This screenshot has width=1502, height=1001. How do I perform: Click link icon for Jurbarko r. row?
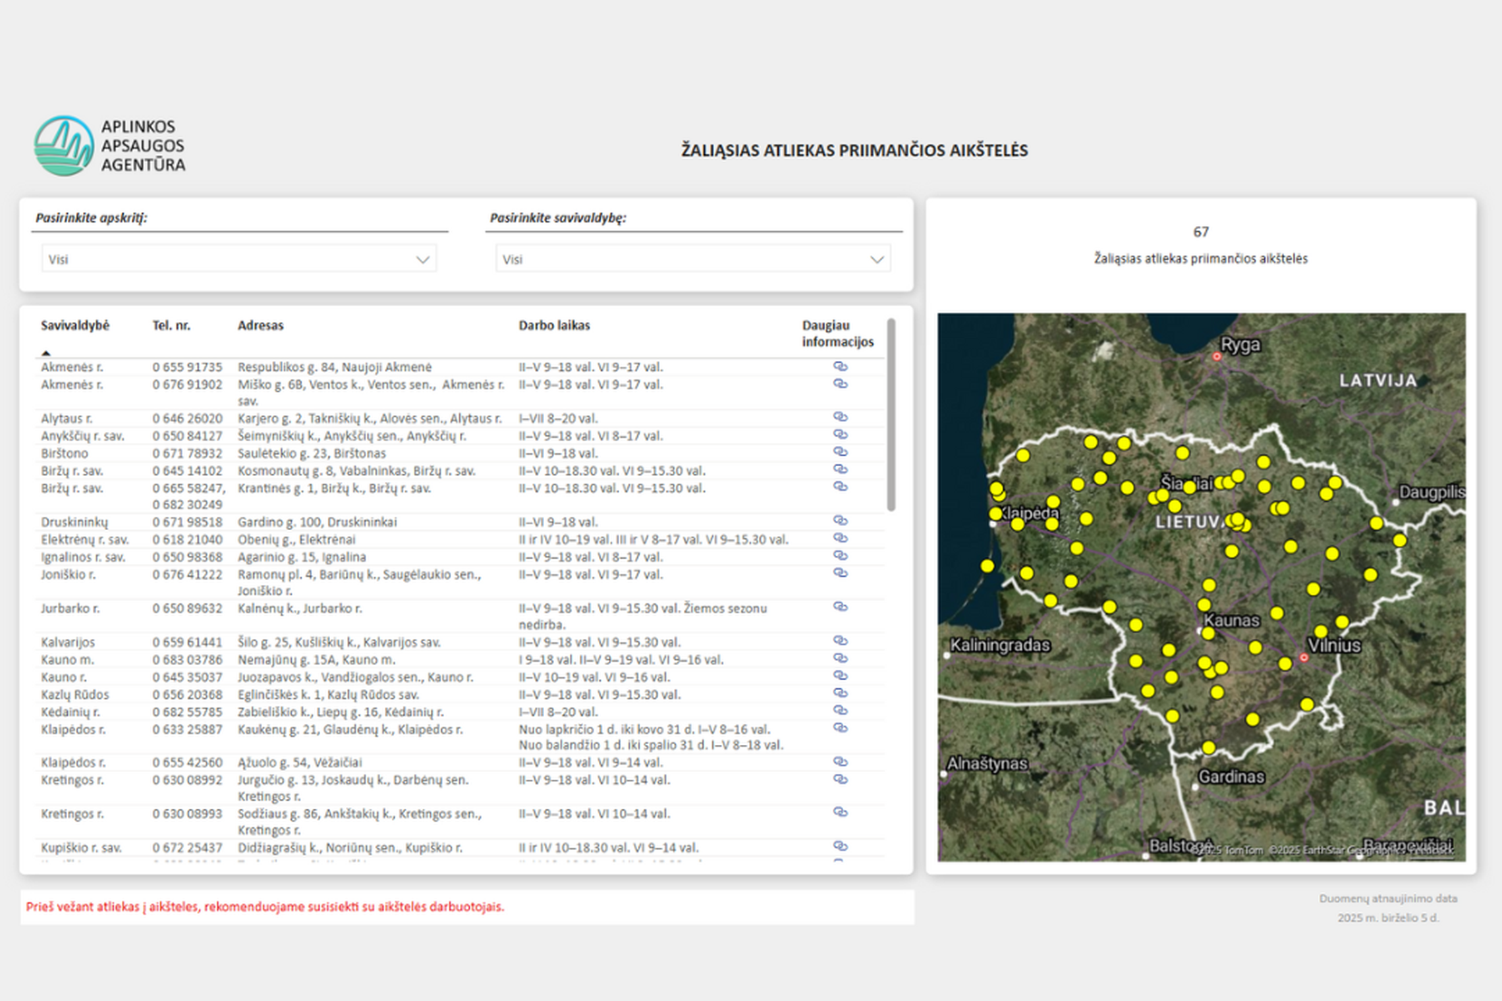840,607
